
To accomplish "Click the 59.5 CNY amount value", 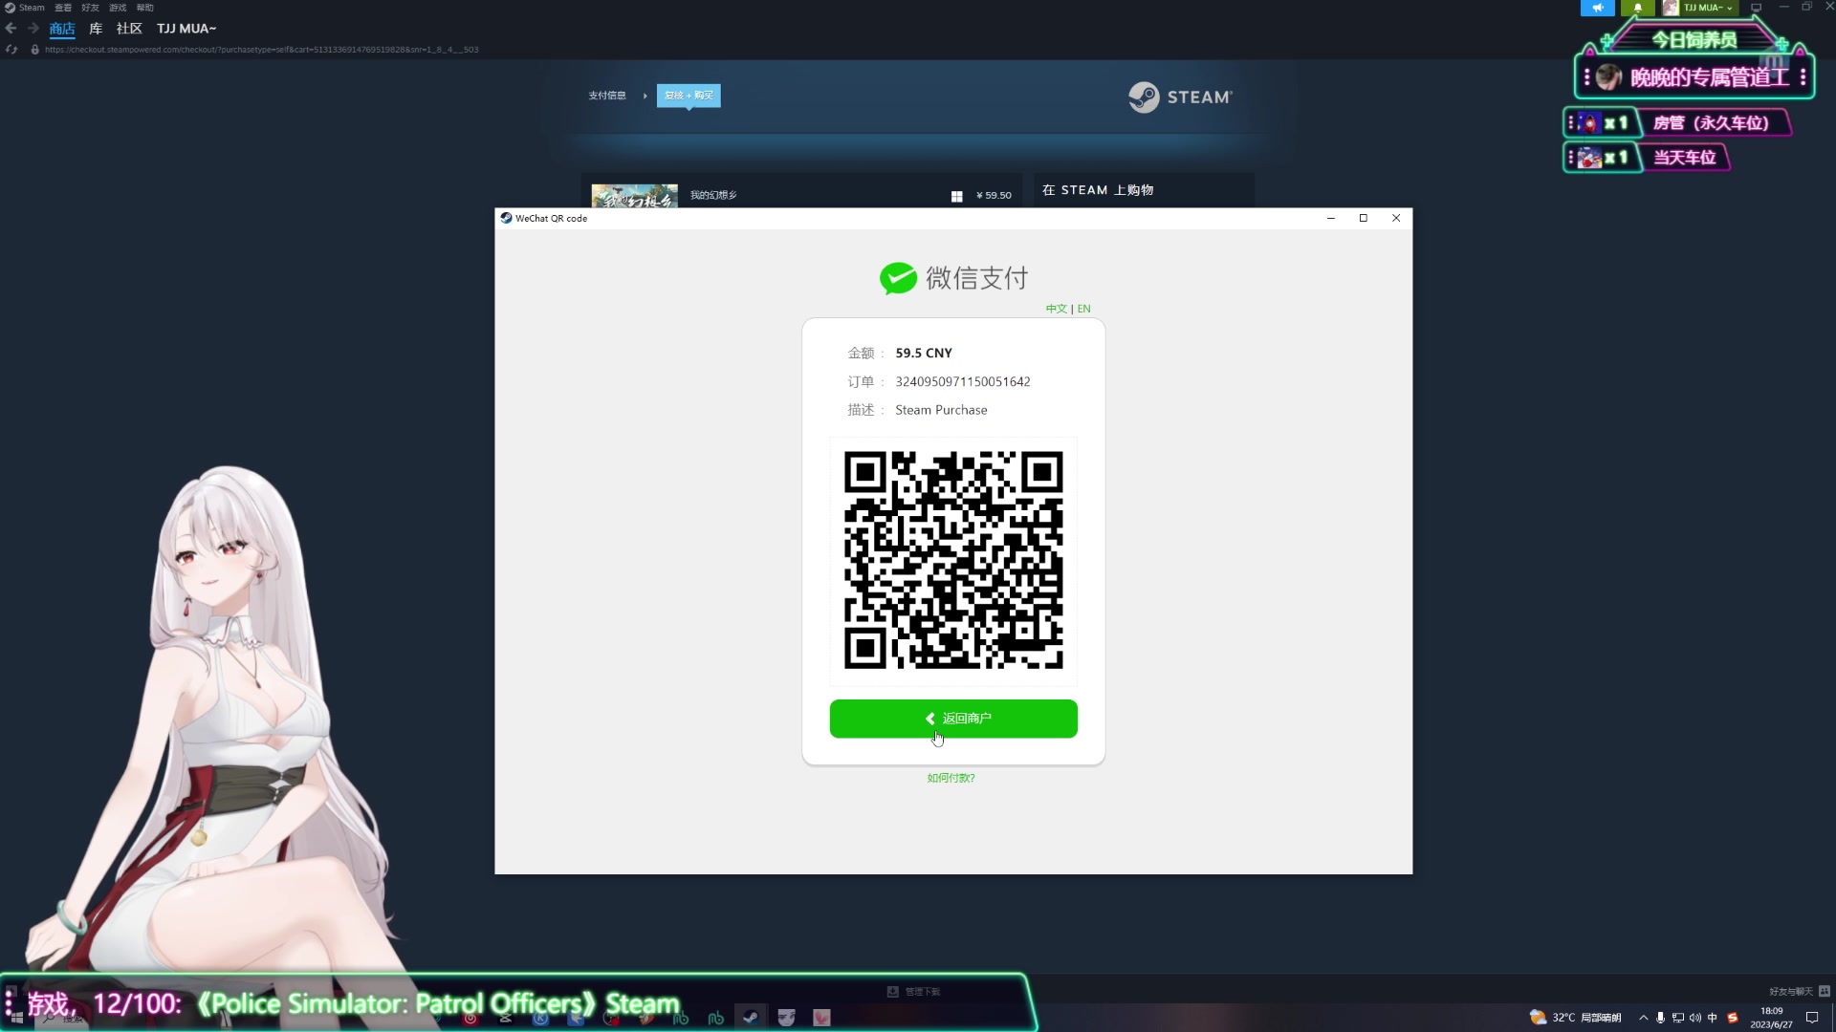I will pyautogui.click(x=924, y=353).
